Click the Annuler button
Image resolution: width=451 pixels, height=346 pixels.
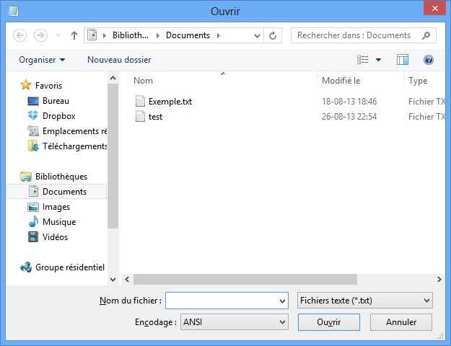(401, 322)
